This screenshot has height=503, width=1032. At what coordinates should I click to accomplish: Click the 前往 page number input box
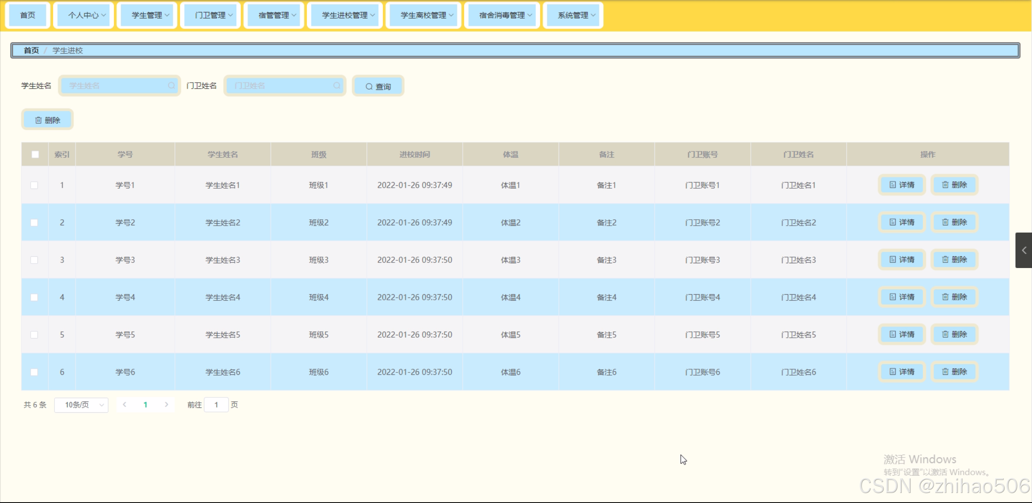click(216, 405)
